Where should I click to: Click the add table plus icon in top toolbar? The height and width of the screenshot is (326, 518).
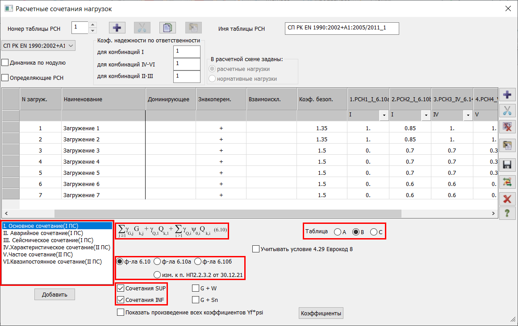point(117,28)
